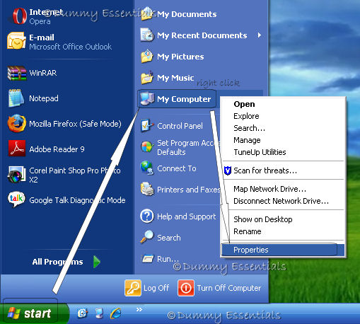Image resolution: width=360 pixels, height=324 pixels.
Task: Launch Outlook from quick launch bar
Action: click(x=82, y=313)
